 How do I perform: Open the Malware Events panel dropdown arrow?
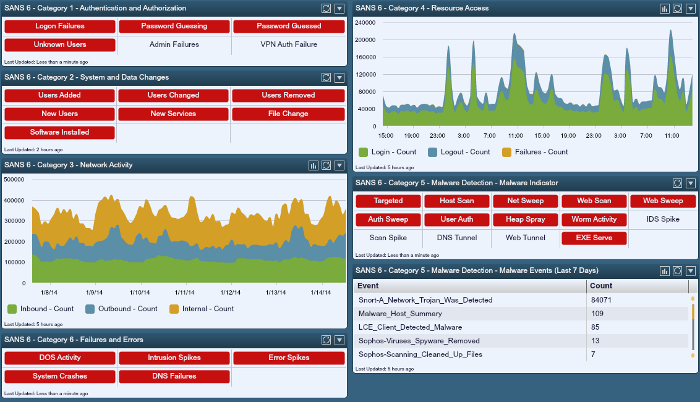click(691, 271)
